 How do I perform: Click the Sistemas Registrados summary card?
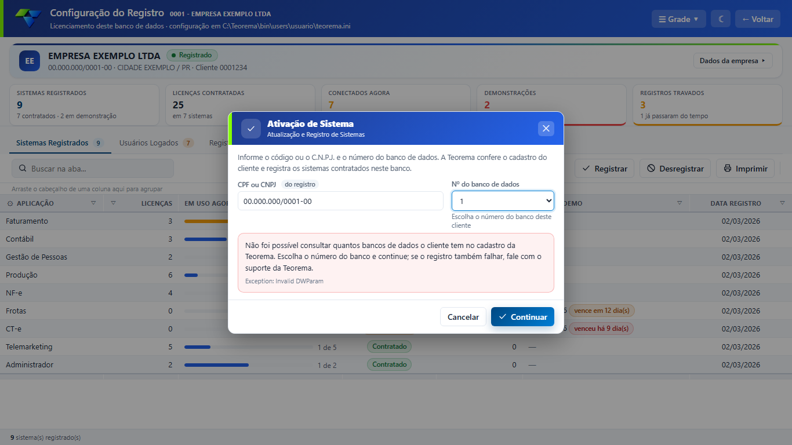[x=85, y=105]
